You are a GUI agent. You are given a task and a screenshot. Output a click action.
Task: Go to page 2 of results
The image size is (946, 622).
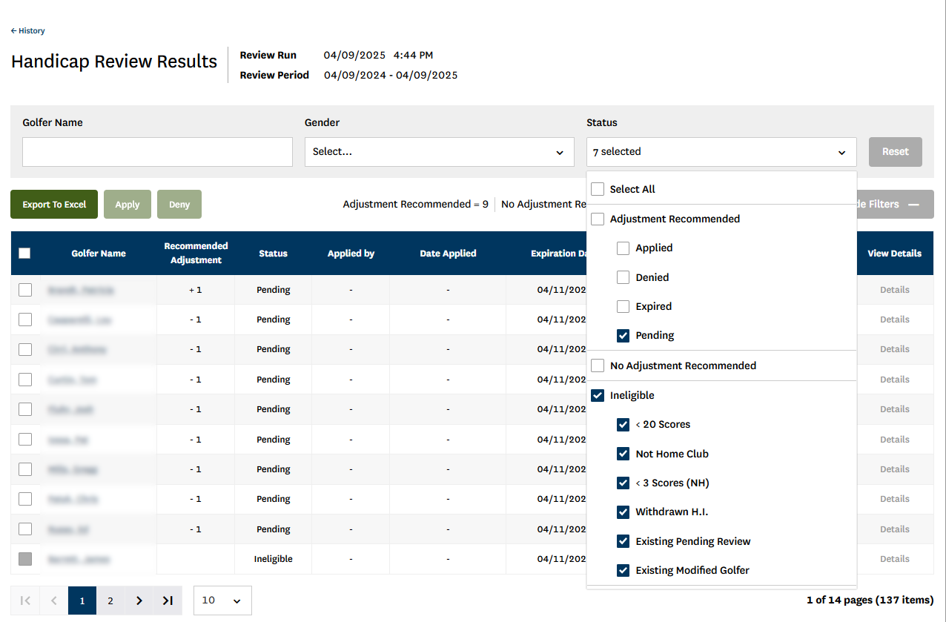(x=110, y=601)
